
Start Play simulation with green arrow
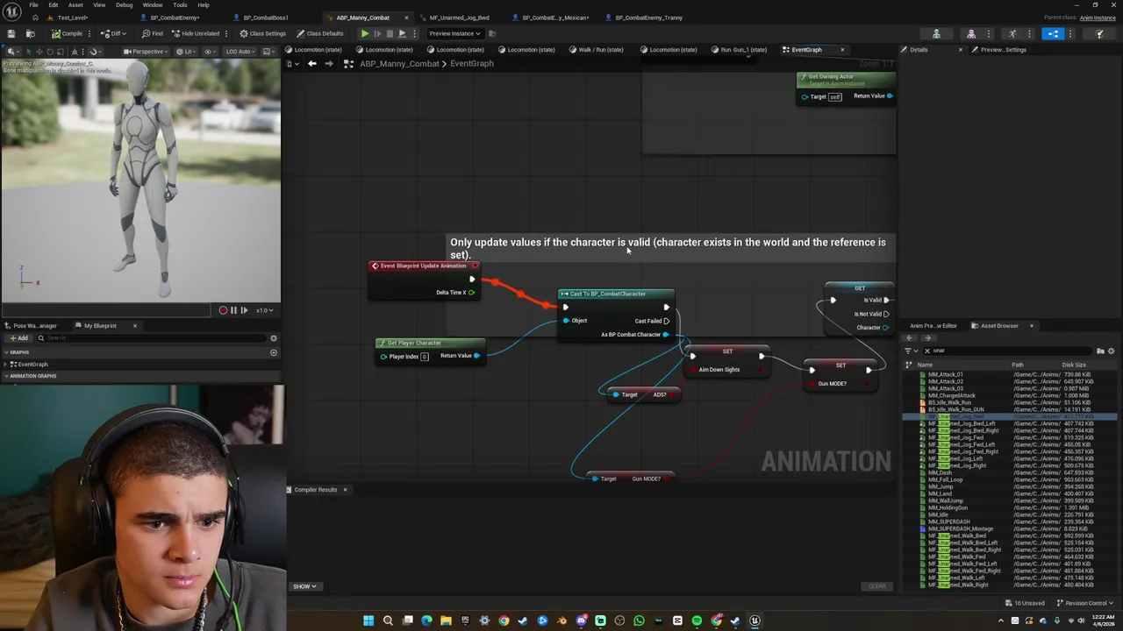(x=365, y=33)
